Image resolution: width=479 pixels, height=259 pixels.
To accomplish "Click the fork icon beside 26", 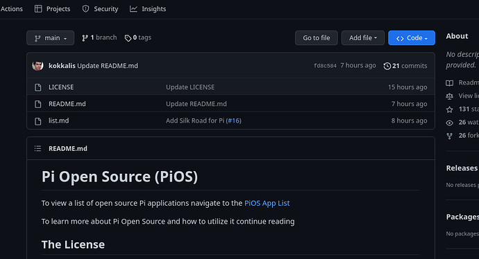I will (449, 136).
